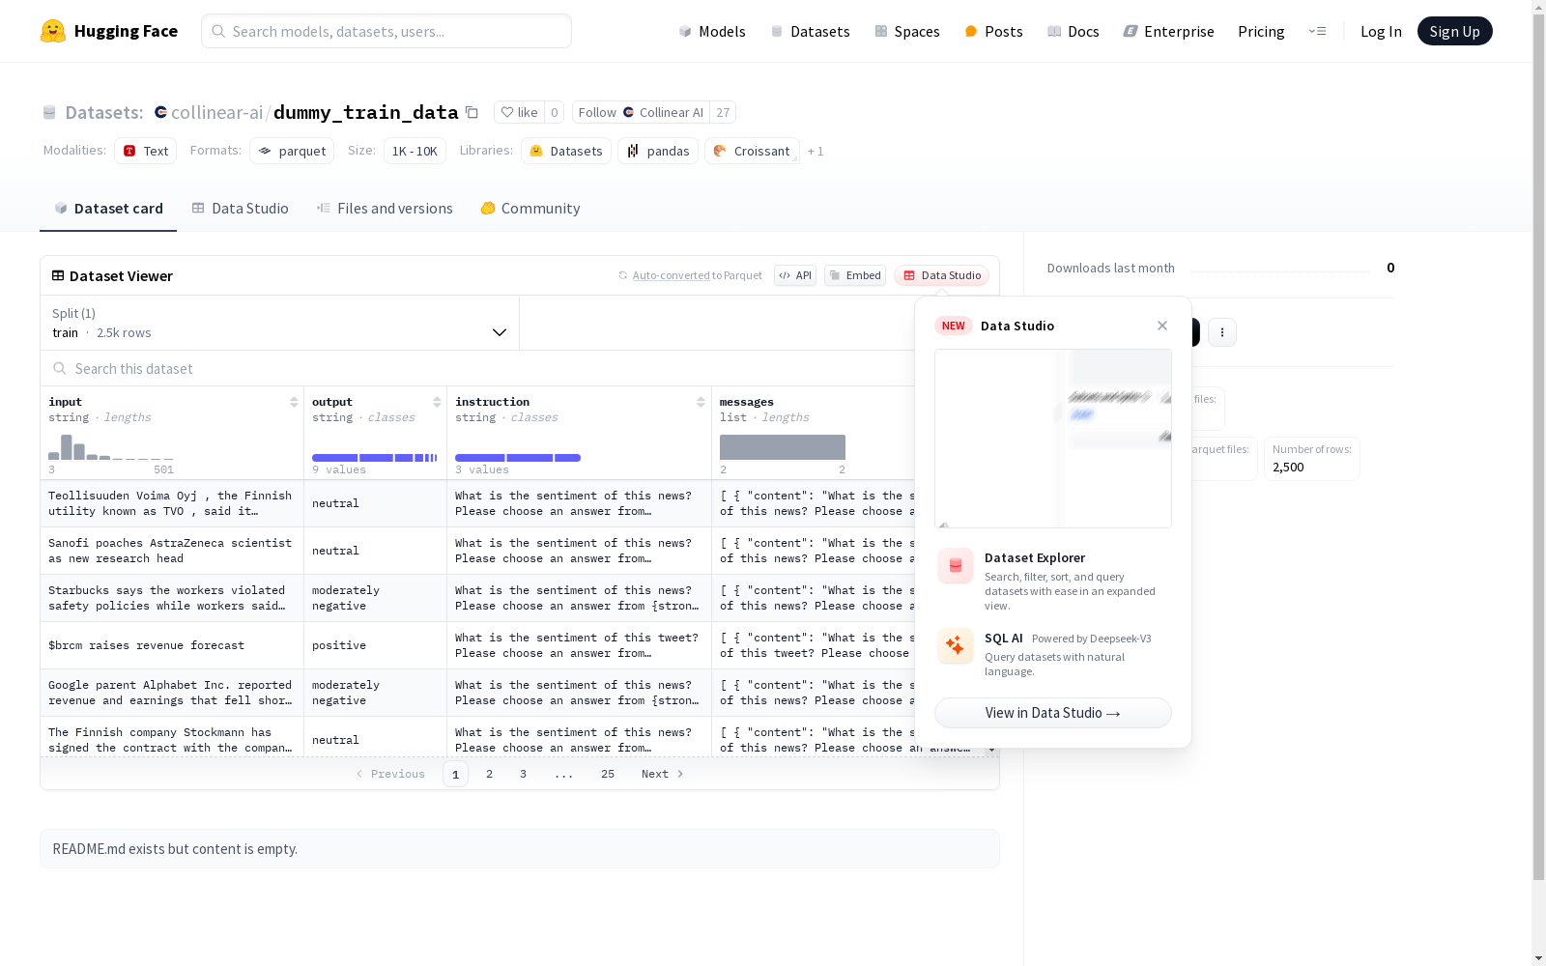Screen dimensions: 1546x966
Task: Click the Log In link
Action: [x=1381, y=31]
